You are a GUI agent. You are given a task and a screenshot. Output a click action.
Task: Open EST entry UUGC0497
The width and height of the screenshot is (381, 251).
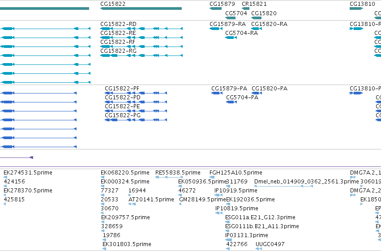pyautogui.click(x=270, y=244)
